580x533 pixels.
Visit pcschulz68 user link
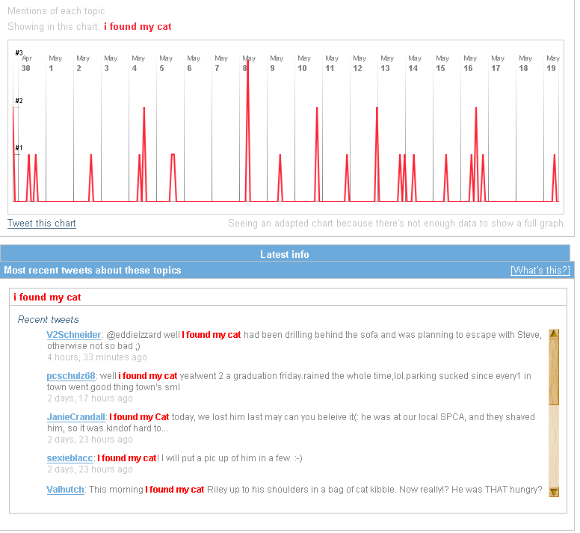[x=71, y=376]
